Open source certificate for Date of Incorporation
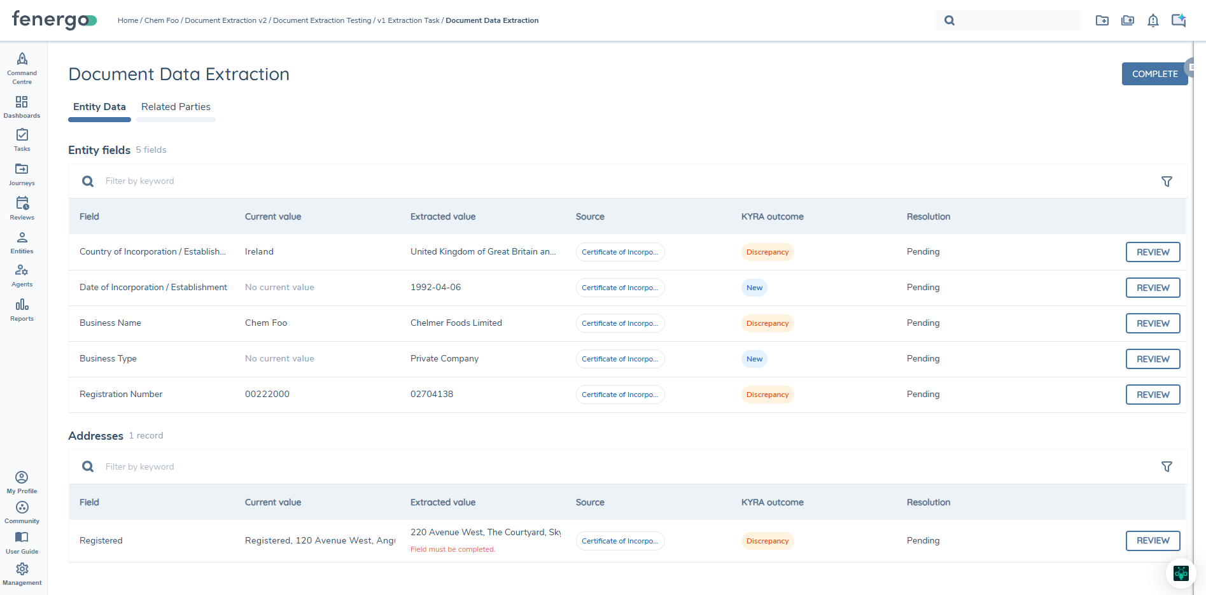The width and height of the screenshot is (1206, 595). [x=620, y=288]
